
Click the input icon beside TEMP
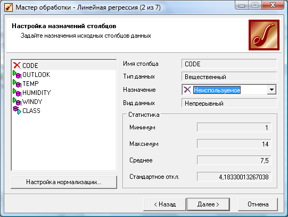coord(17,83)
